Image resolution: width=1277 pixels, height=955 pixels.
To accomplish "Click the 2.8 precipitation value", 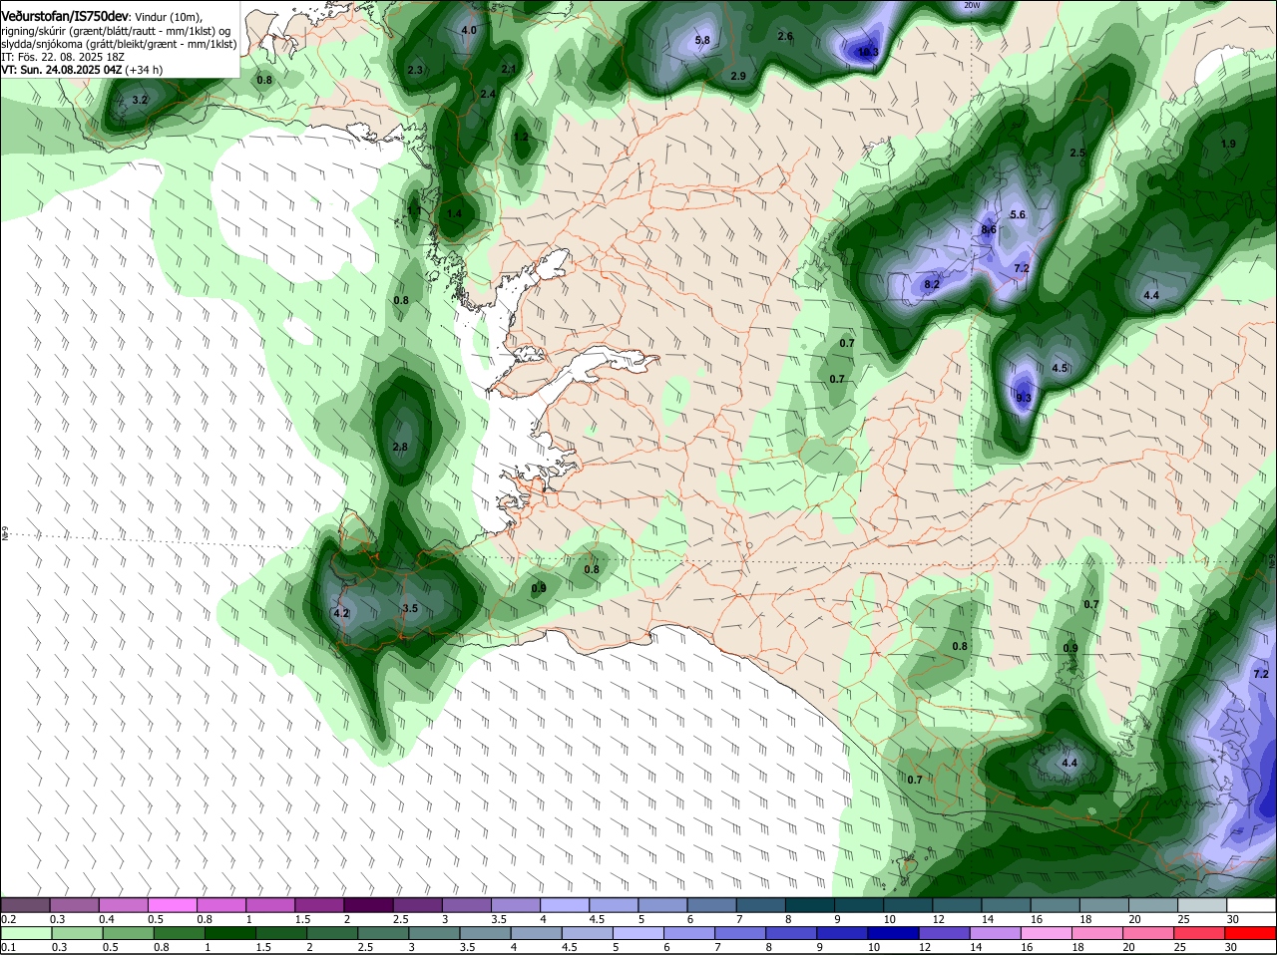I will tap(400, 447).
